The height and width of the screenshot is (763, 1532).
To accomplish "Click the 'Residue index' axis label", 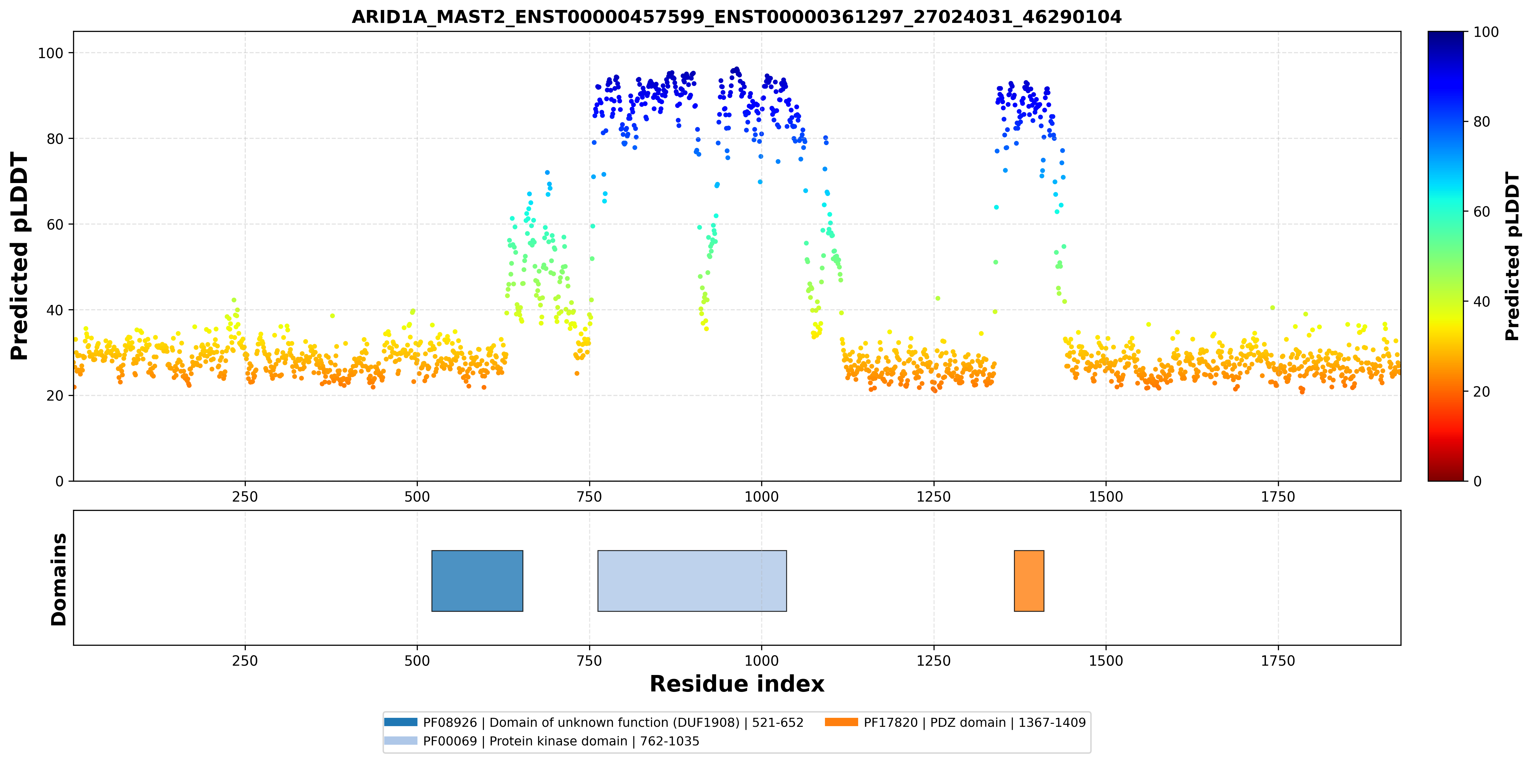I will pyautogui.click(x=737, y=684).
